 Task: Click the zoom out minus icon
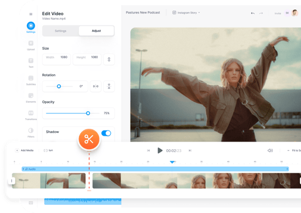(x=288, y=150)
